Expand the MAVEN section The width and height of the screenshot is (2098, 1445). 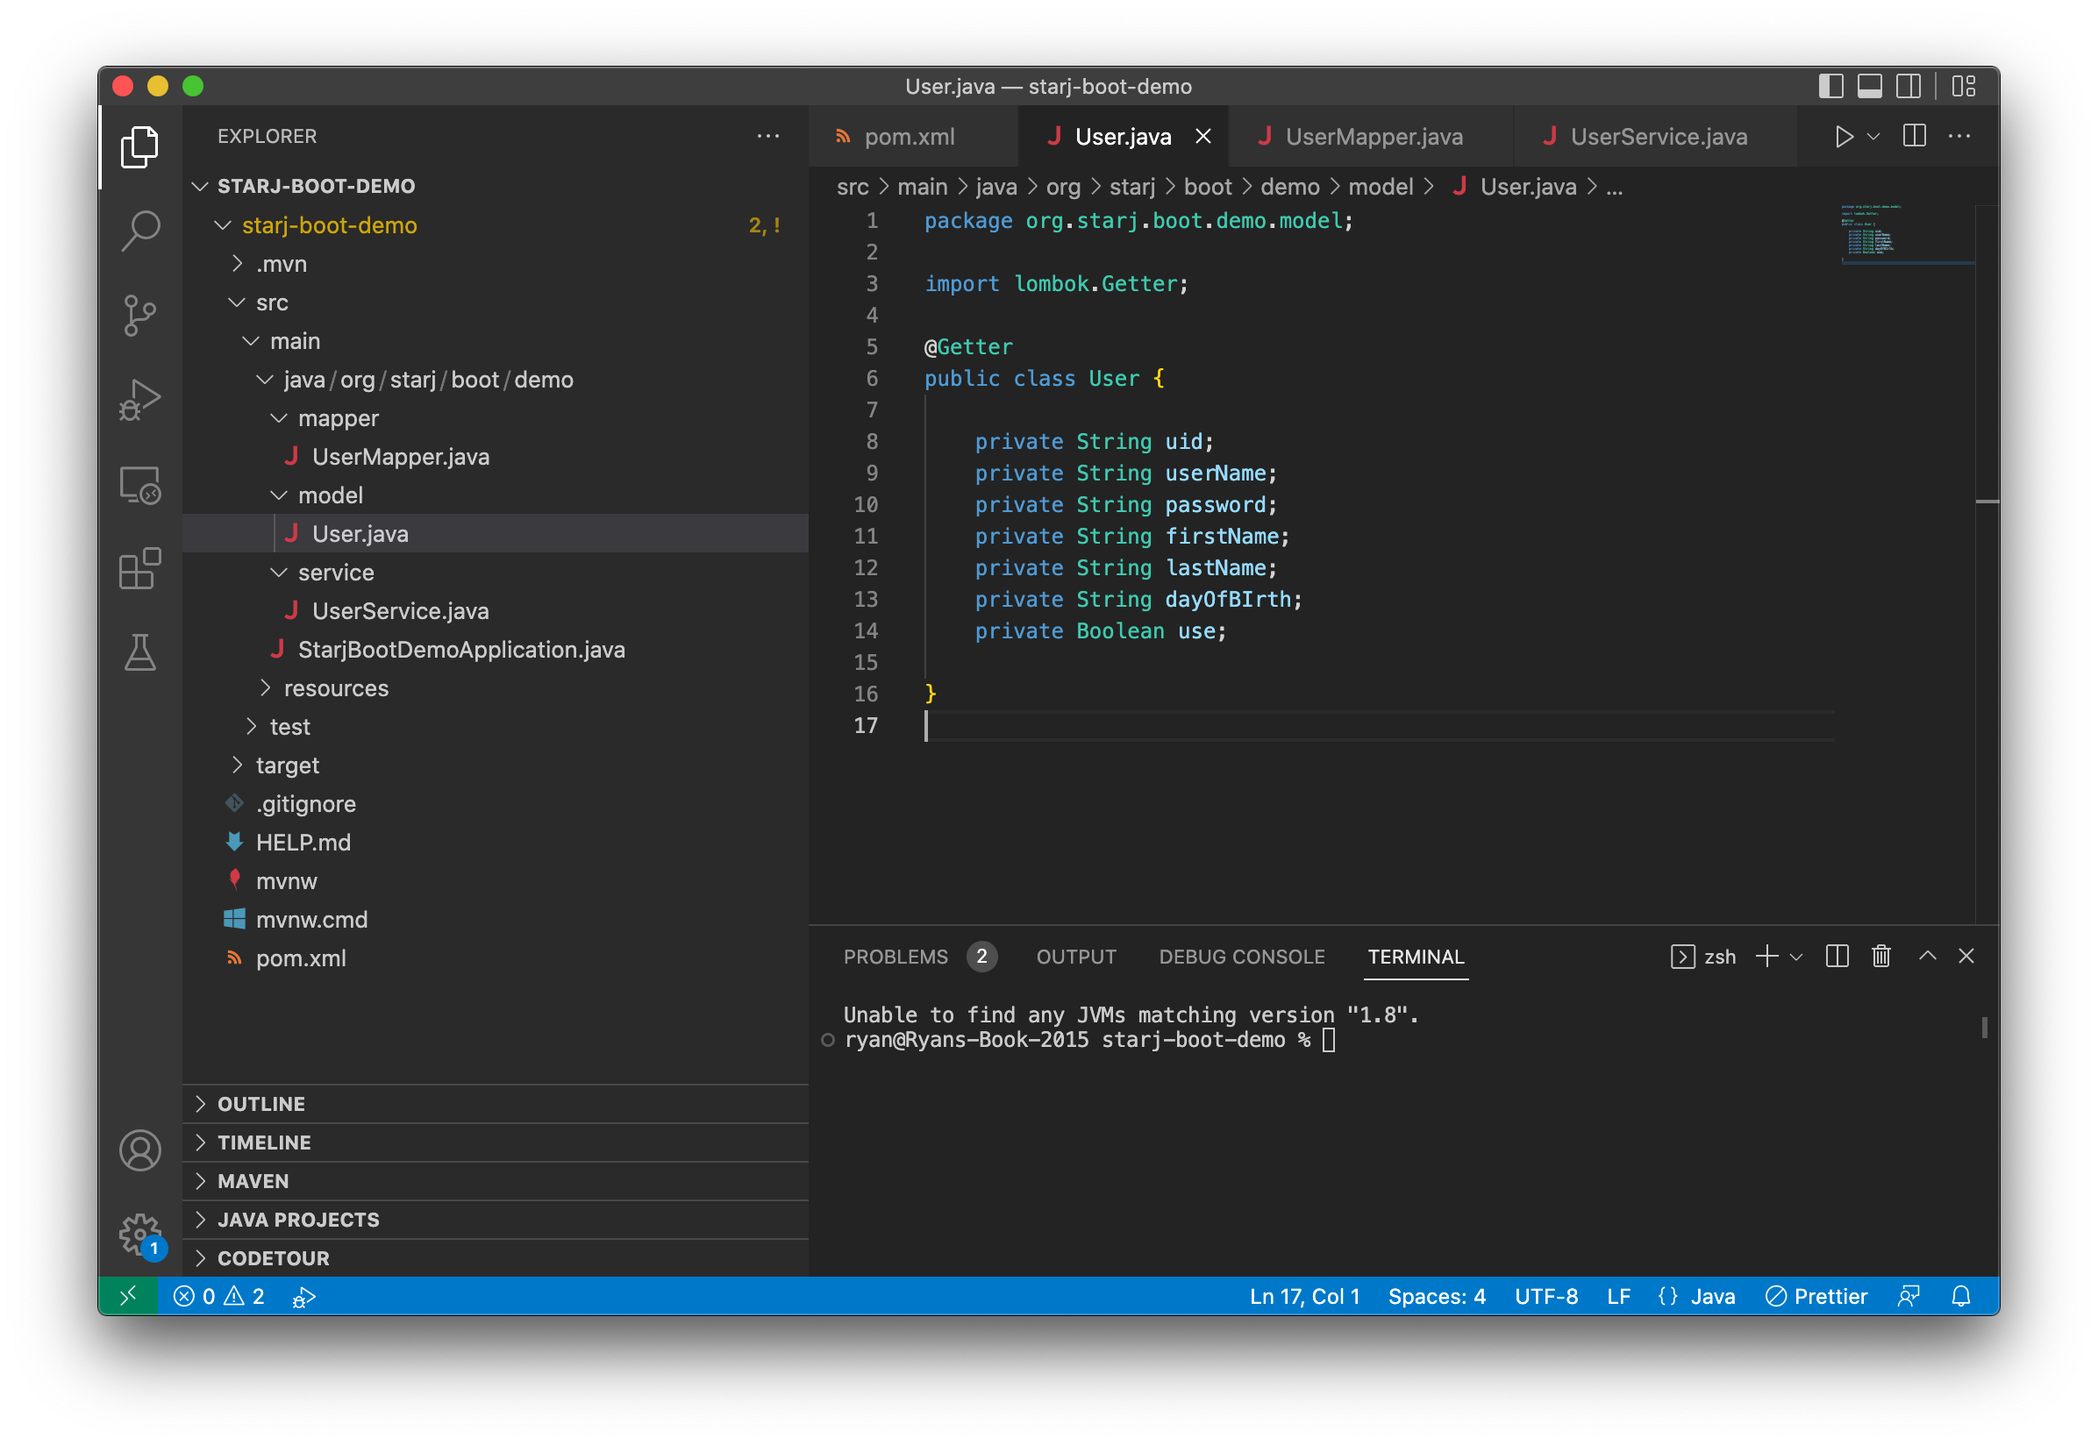[253, 1180]
